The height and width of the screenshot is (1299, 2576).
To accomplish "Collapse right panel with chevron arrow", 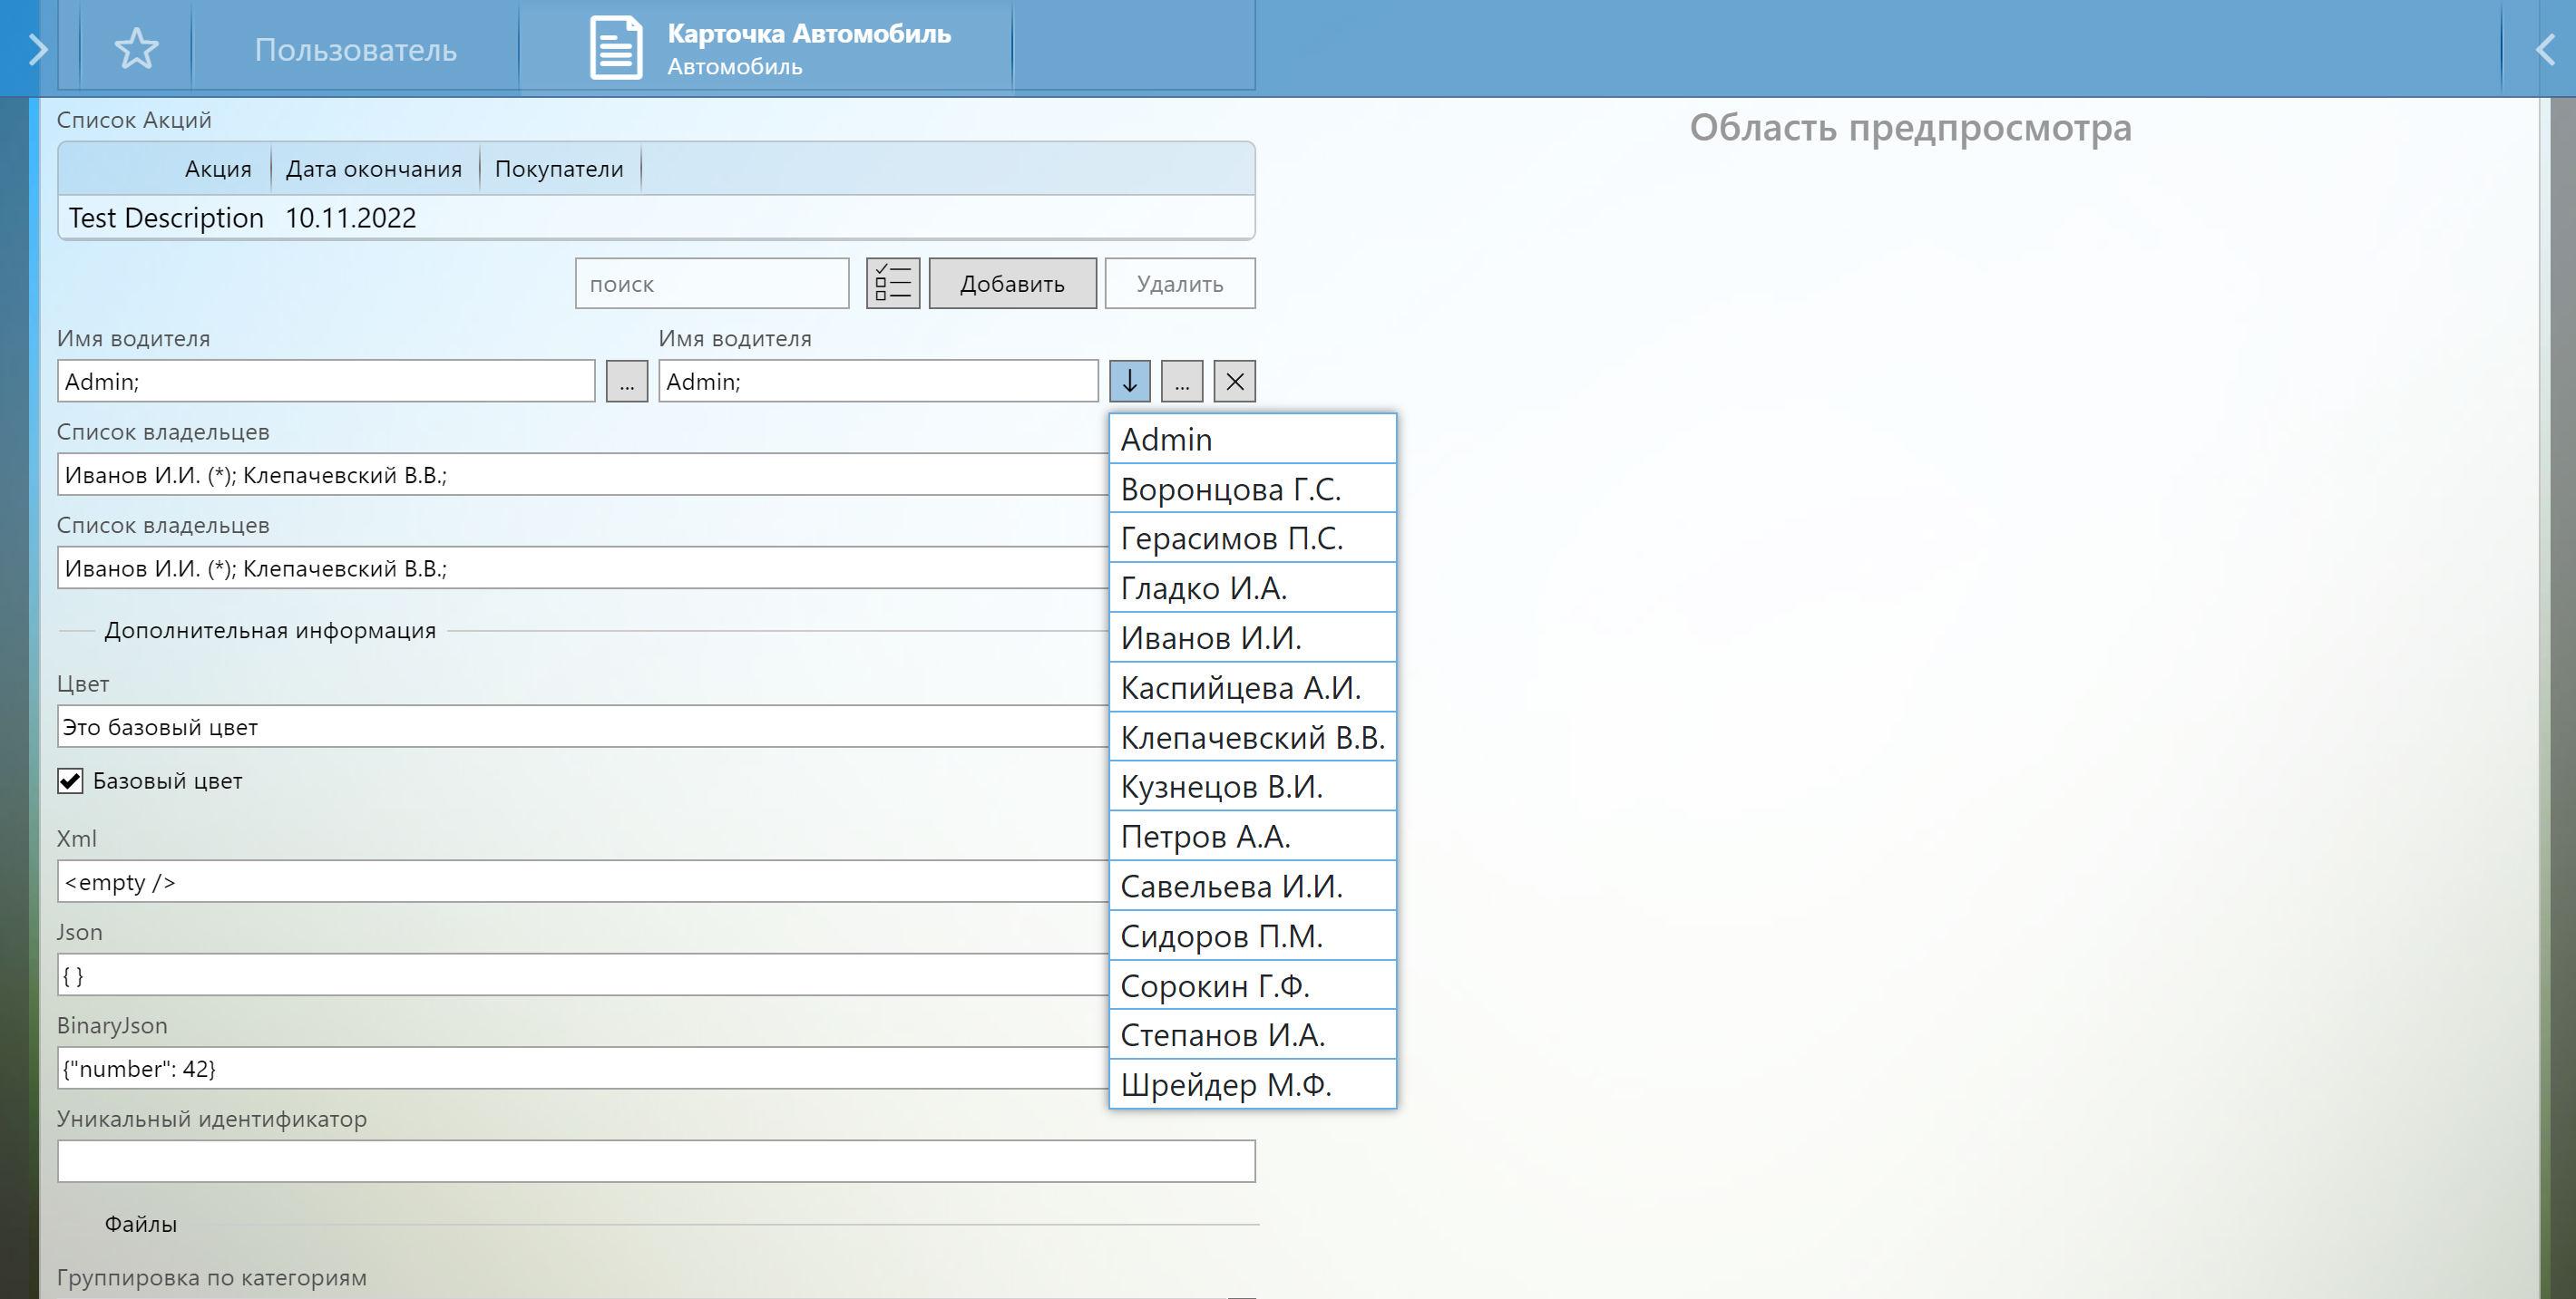I will point(2545,48).
